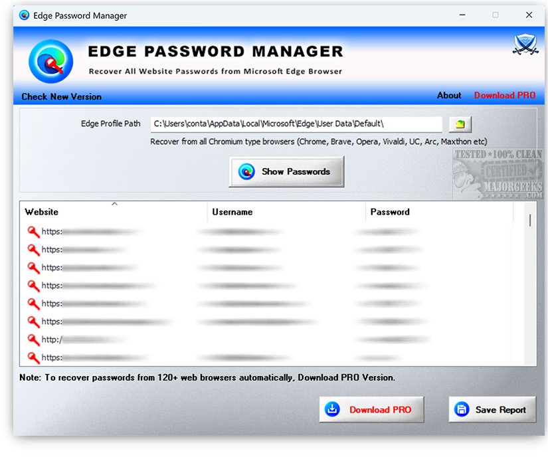
Task: Click the Edge Password Manager logo icon
Action: pos(51,62)
